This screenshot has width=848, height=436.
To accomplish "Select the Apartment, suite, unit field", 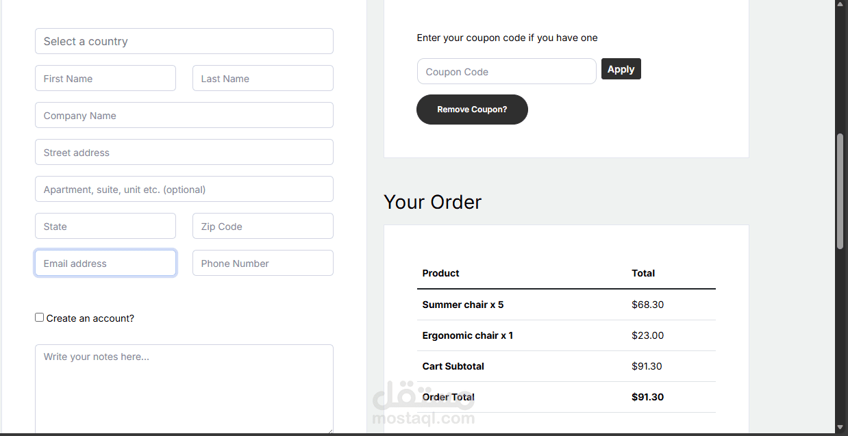I will pyautogui.click(x=184, y=190).
